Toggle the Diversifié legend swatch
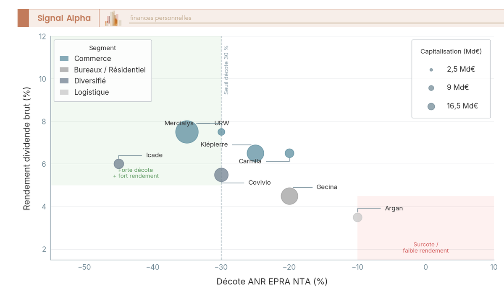 (64, 81)
